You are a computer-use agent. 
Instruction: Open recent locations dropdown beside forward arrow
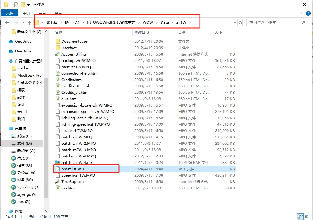(23, 23)
